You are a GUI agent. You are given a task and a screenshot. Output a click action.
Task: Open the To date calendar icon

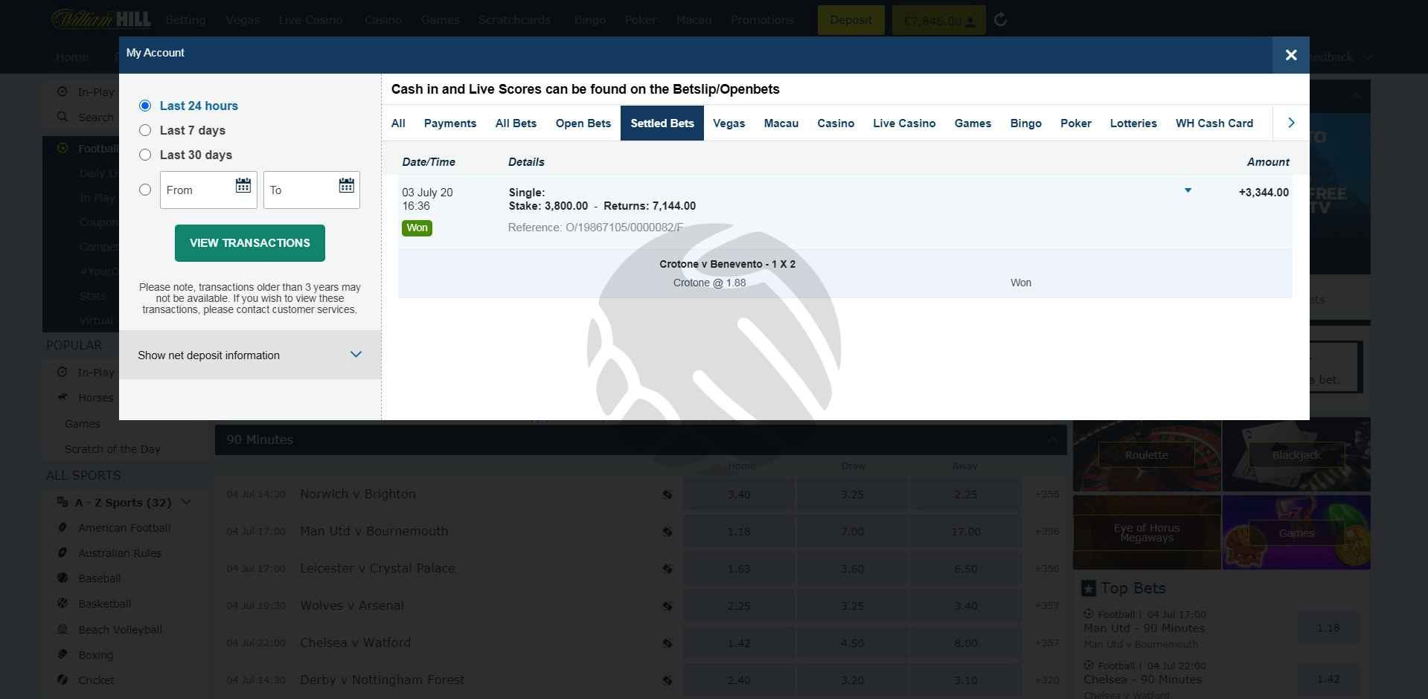(347, 185)
